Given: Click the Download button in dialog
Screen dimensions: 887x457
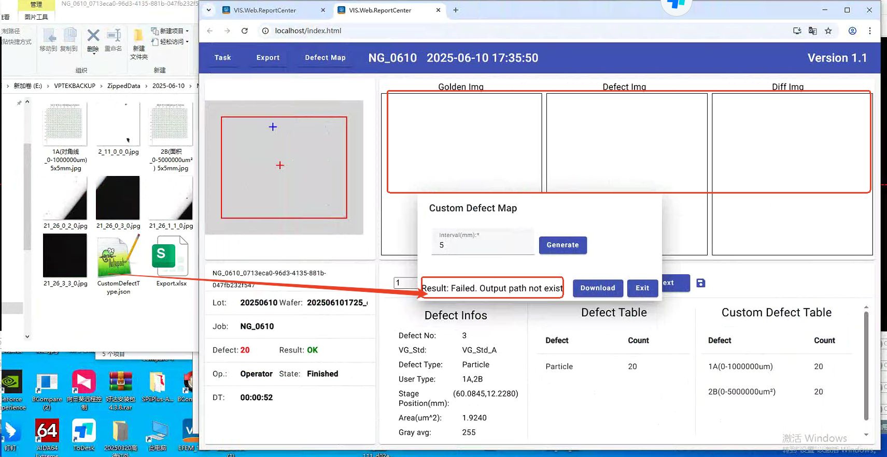Looking at the screenshot, I should click(x=597, y=288).
